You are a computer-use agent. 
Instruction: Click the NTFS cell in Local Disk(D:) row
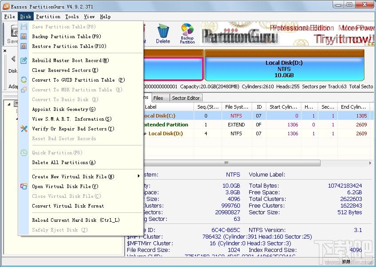tap(236, 133)
